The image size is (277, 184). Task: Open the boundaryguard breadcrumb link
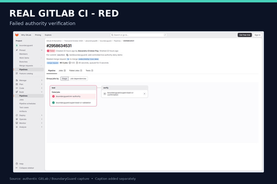[x=106, y=41]
